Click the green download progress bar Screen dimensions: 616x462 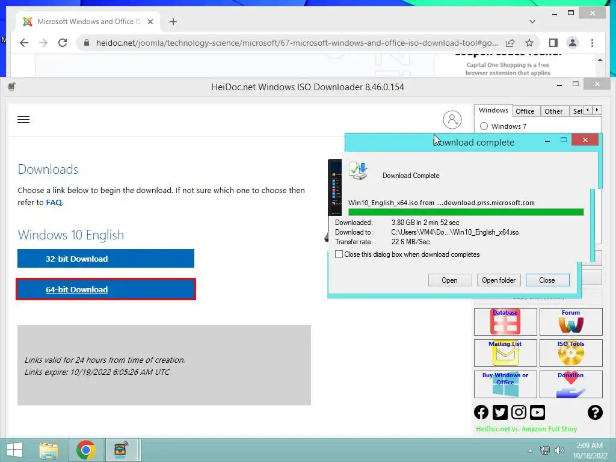pyautogui.click(x=466, y=212)
